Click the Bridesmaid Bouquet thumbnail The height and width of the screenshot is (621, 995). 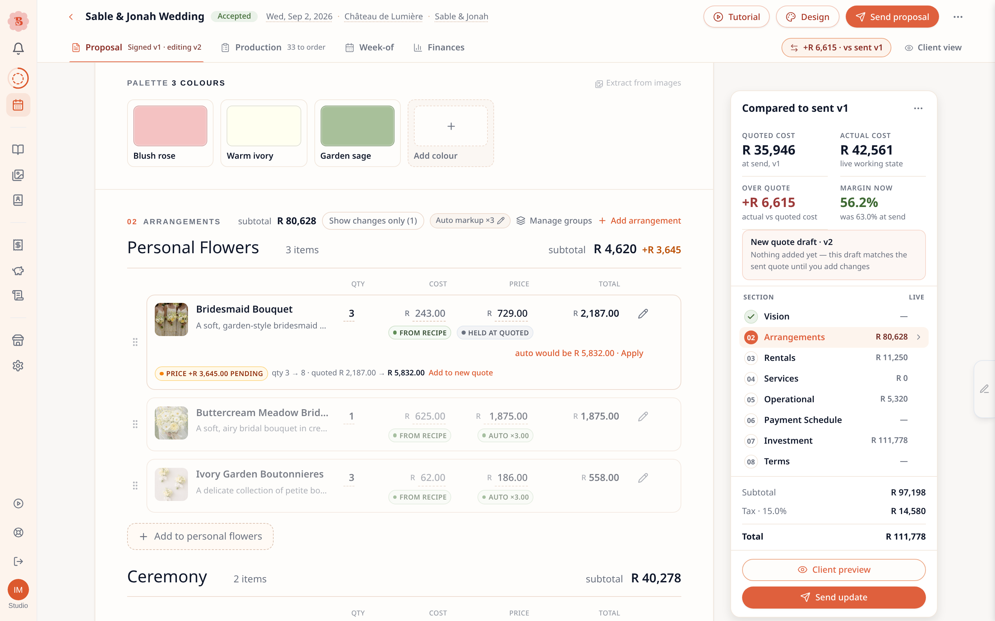[x=171, y=319]
